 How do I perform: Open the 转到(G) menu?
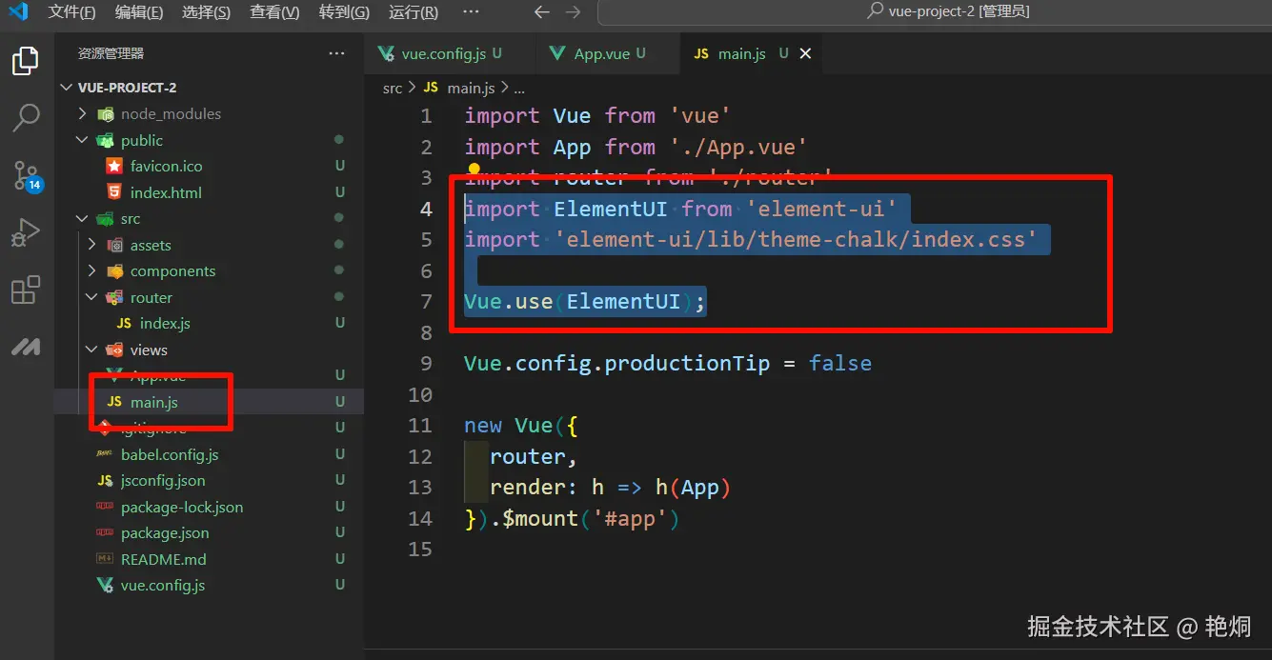pos(344,12)
